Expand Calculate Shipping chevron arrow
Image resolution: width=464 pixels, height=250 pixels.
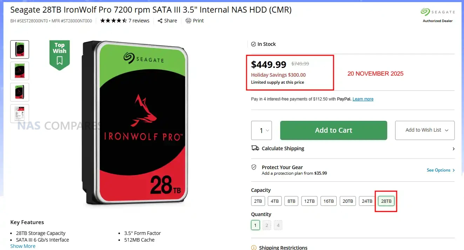coord(453,149)
